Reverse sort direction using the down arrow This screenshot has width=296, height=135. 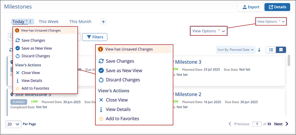click(259, 50)
